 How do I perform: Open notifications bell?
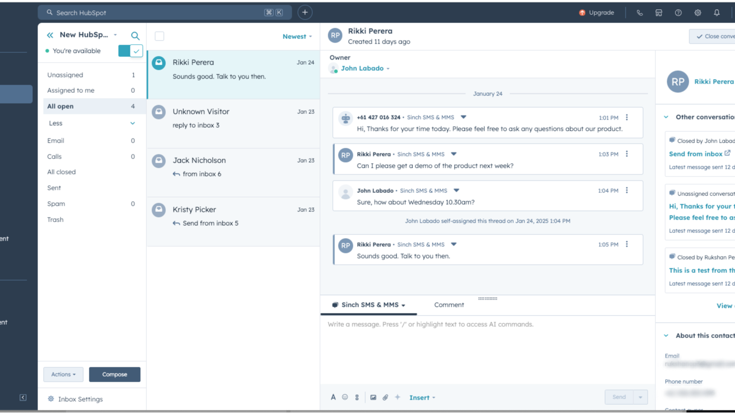tap(717, 13)
